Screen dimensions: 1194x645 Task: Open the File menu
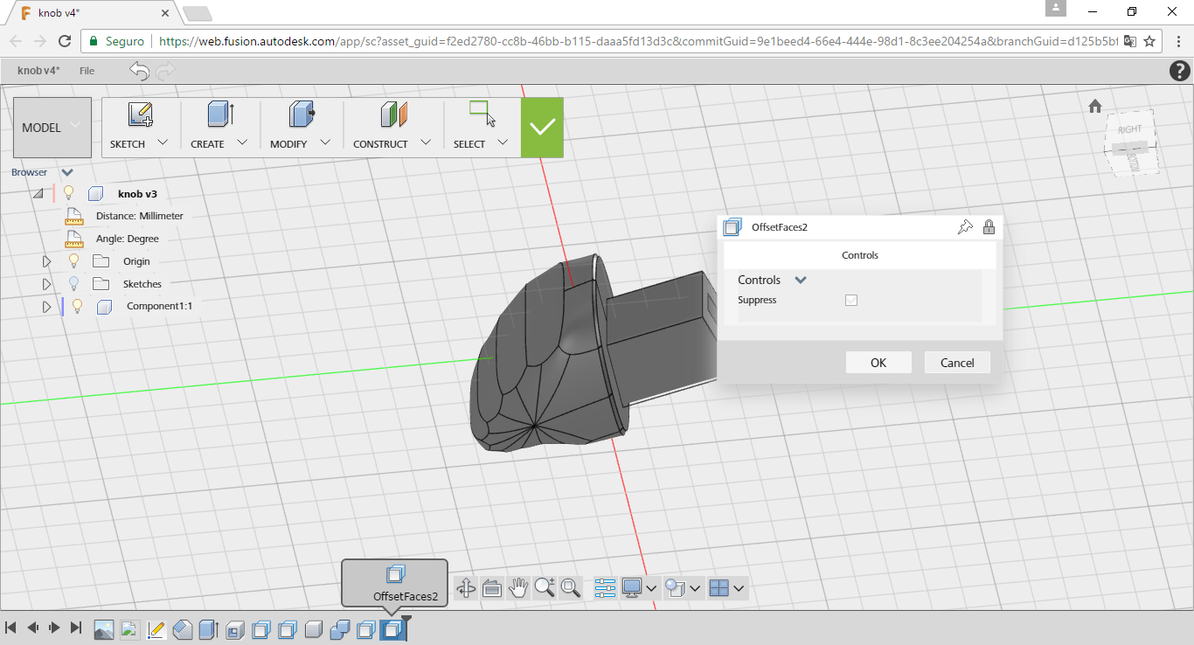[87, 71]
